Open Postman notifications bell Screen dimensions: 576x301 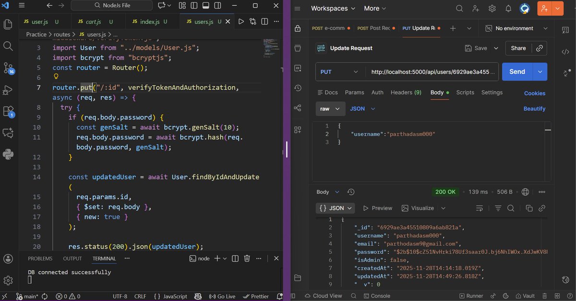(508, 9)
